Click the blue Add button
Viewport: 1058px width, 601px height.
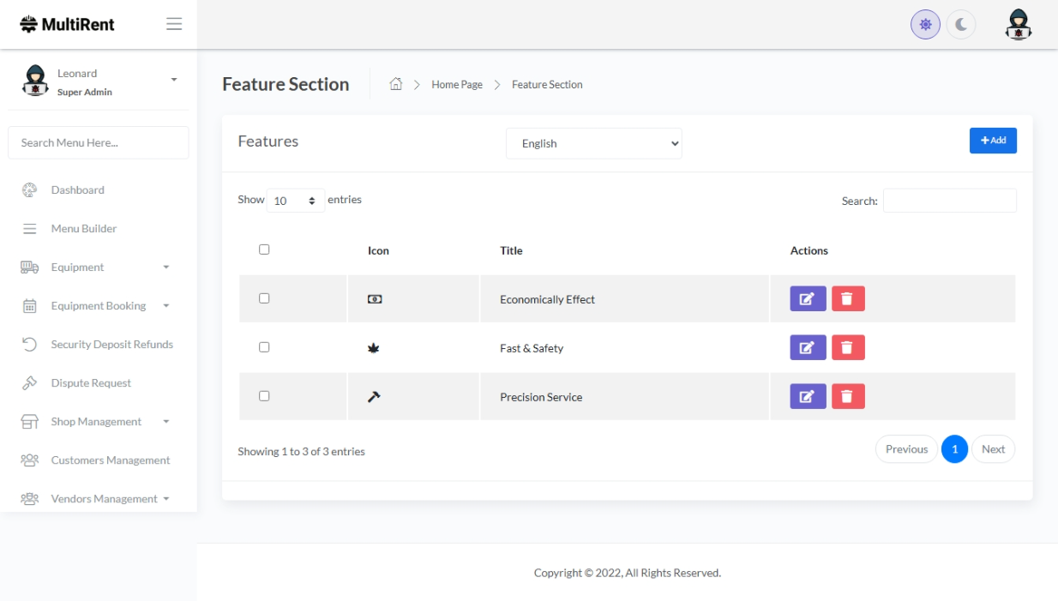coord(993,141)
